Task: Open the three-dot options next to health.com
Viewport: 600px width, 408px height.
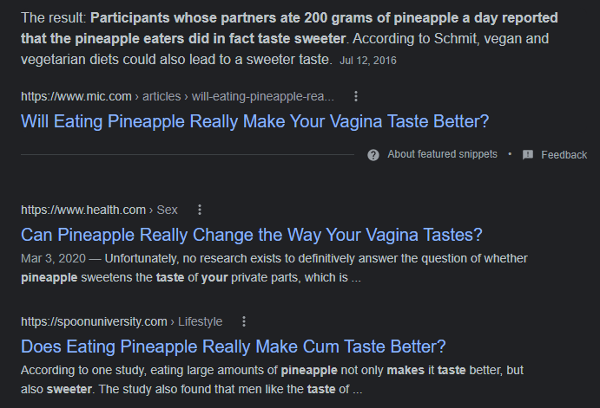Action: pyautogui.click(x=200, y=210)
